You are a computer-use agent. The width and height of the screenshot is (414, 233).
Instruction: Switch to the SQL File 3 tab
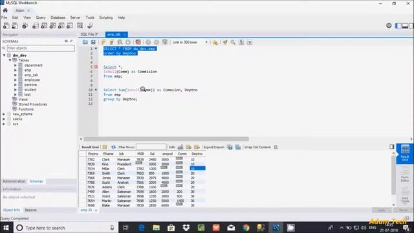click(x=89, y=34)
